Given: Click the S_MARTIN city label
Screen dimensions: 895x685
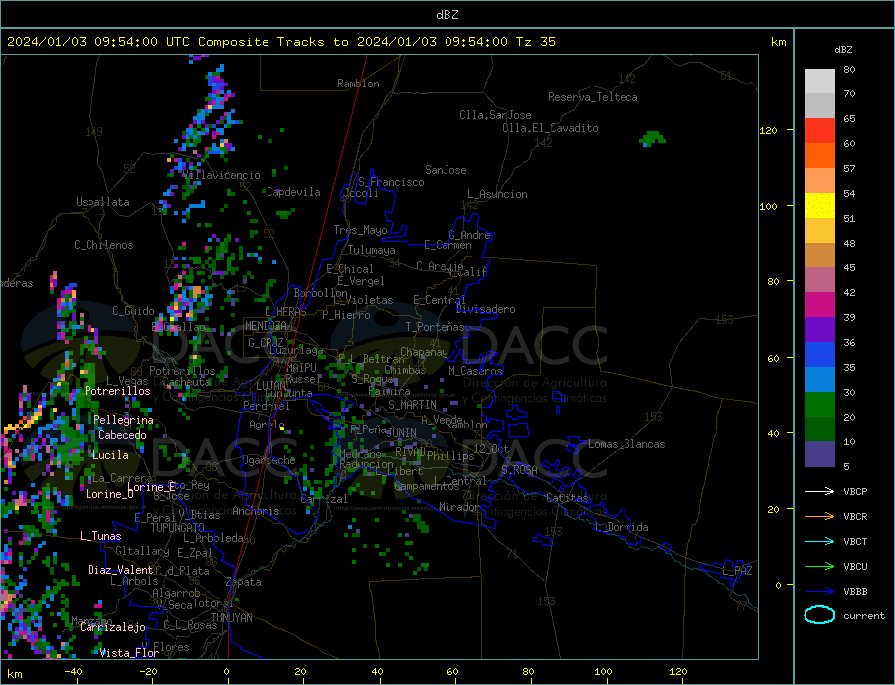Looking at the screenshot, I should (x=412, y=405).
